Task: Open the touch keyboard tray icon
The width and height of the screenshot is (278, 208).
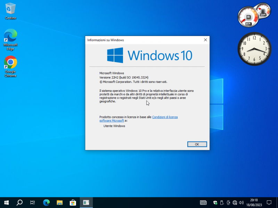Action: click(x=203, y=202)
